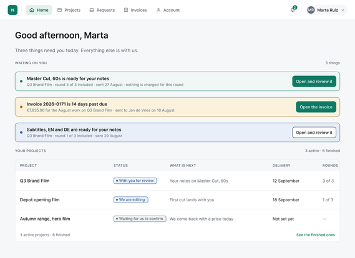Open the Requests tab
This screenshot has height=258, width=355.
click(102, 10)
